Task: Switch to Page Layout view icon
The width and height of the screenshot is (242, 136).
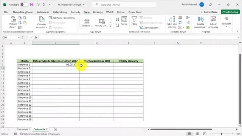Action: coord(197,134)
